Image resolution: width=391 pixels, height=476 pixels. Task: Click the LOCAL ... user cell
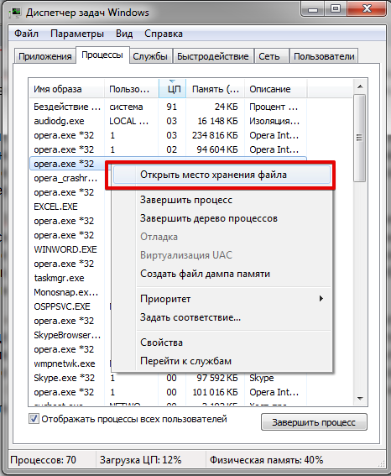[x=129, y=121]
